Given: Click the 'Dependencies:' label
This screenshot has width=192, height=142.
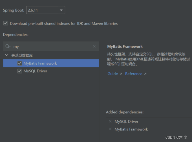Looking at the screenshot, I should coord(16,34).
